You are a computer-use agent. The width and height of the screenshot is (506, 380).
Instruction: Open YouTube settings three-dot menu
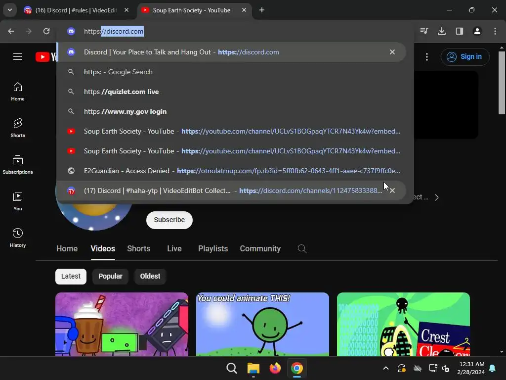point(427,57)
